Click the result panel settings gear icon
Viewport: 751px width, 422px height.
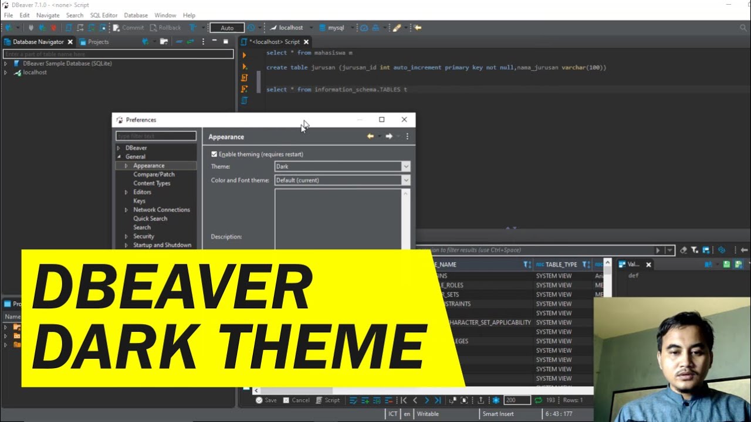[x=496, y=400]
